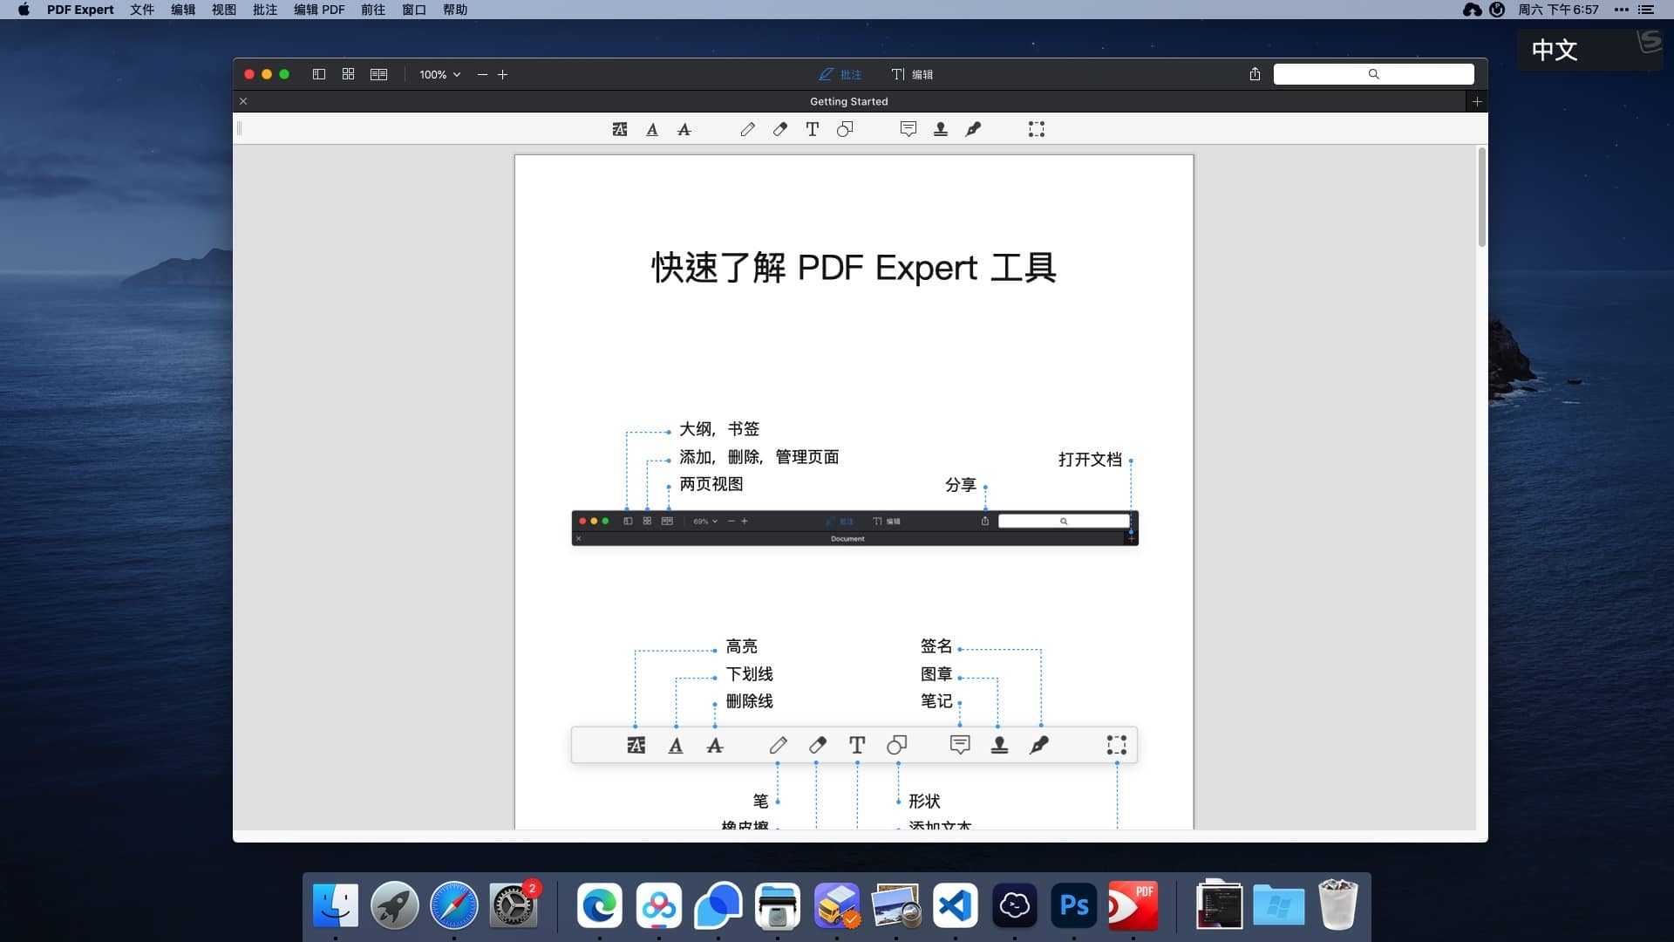
Task: Open the Shapes tool
Action: pos(845,129)
